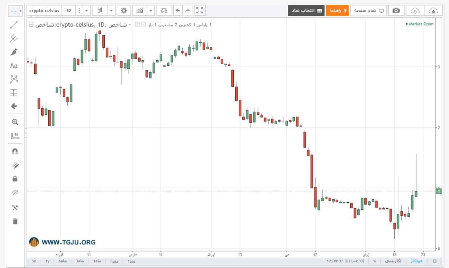Click the تمام صفحه full page button
Image resolution: width=449 pixels, height=268 pixels.
(x=369, y=10)
